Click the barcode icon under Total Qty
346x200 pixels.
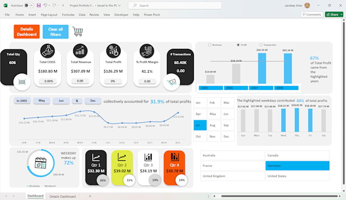[22, 82]
